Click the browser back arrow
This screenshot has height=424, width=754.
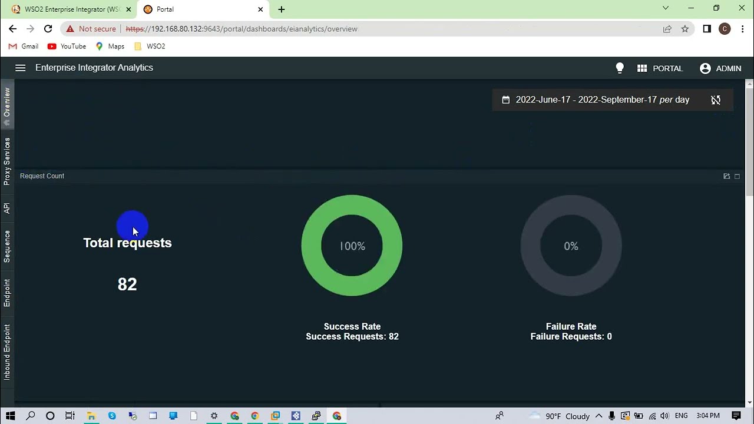pyautogui.click(x=12, y=28)
